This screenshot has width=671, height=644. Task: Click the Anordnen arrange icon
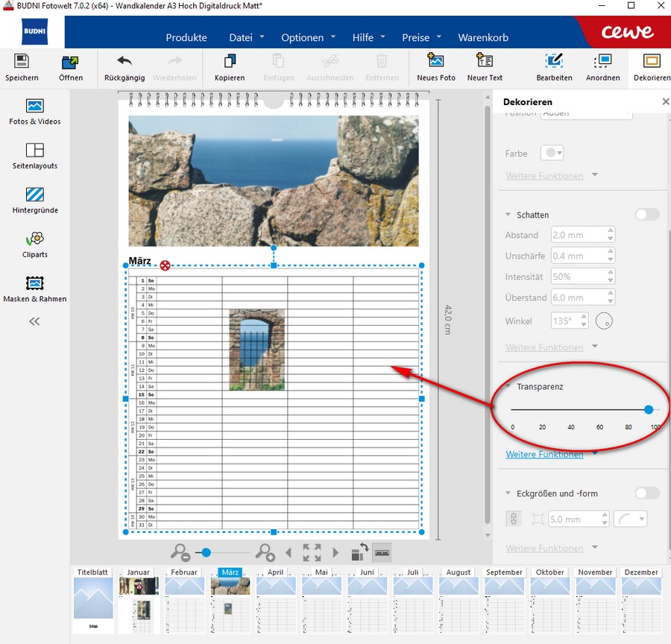[602, 61]
